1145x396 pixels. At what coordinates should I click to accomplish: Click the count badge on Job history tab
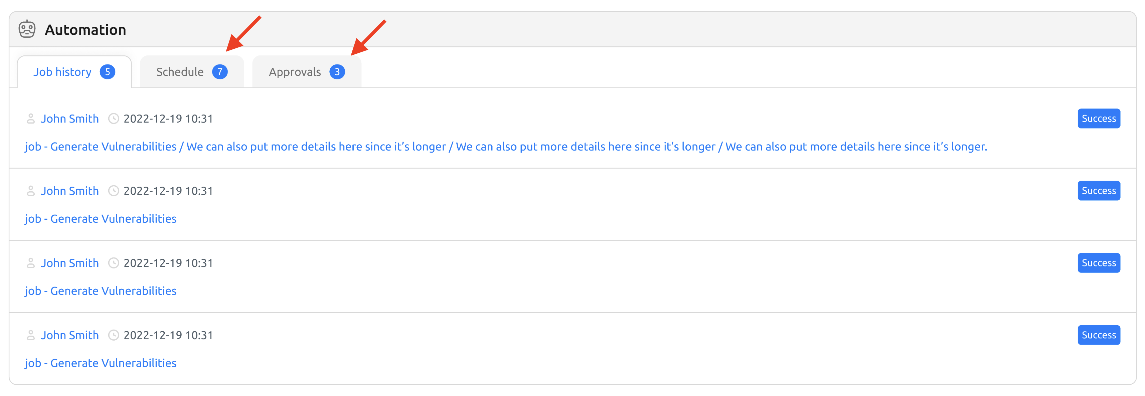[x=108, y=71]
